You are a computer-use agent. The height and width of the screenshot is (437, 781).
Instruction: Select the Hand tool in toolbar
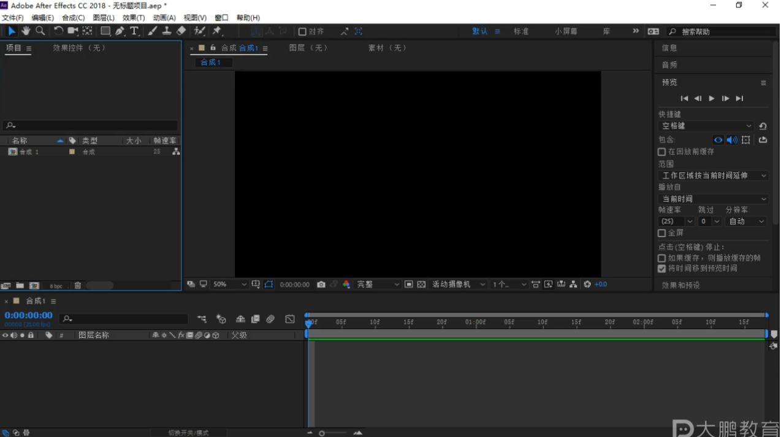(26, 31)
